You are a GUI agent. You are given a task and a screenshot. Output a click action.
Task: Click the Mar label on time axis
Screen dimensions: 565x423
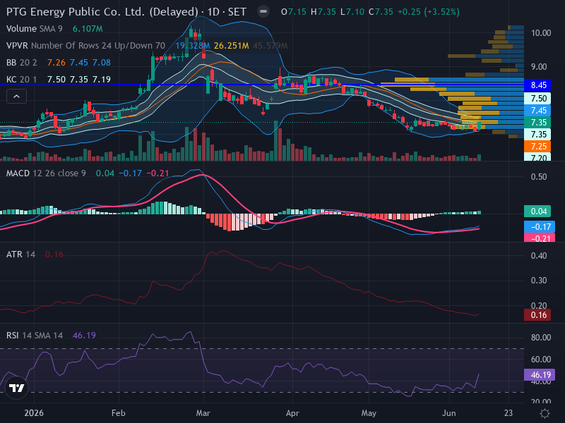(x=203, y=413)
